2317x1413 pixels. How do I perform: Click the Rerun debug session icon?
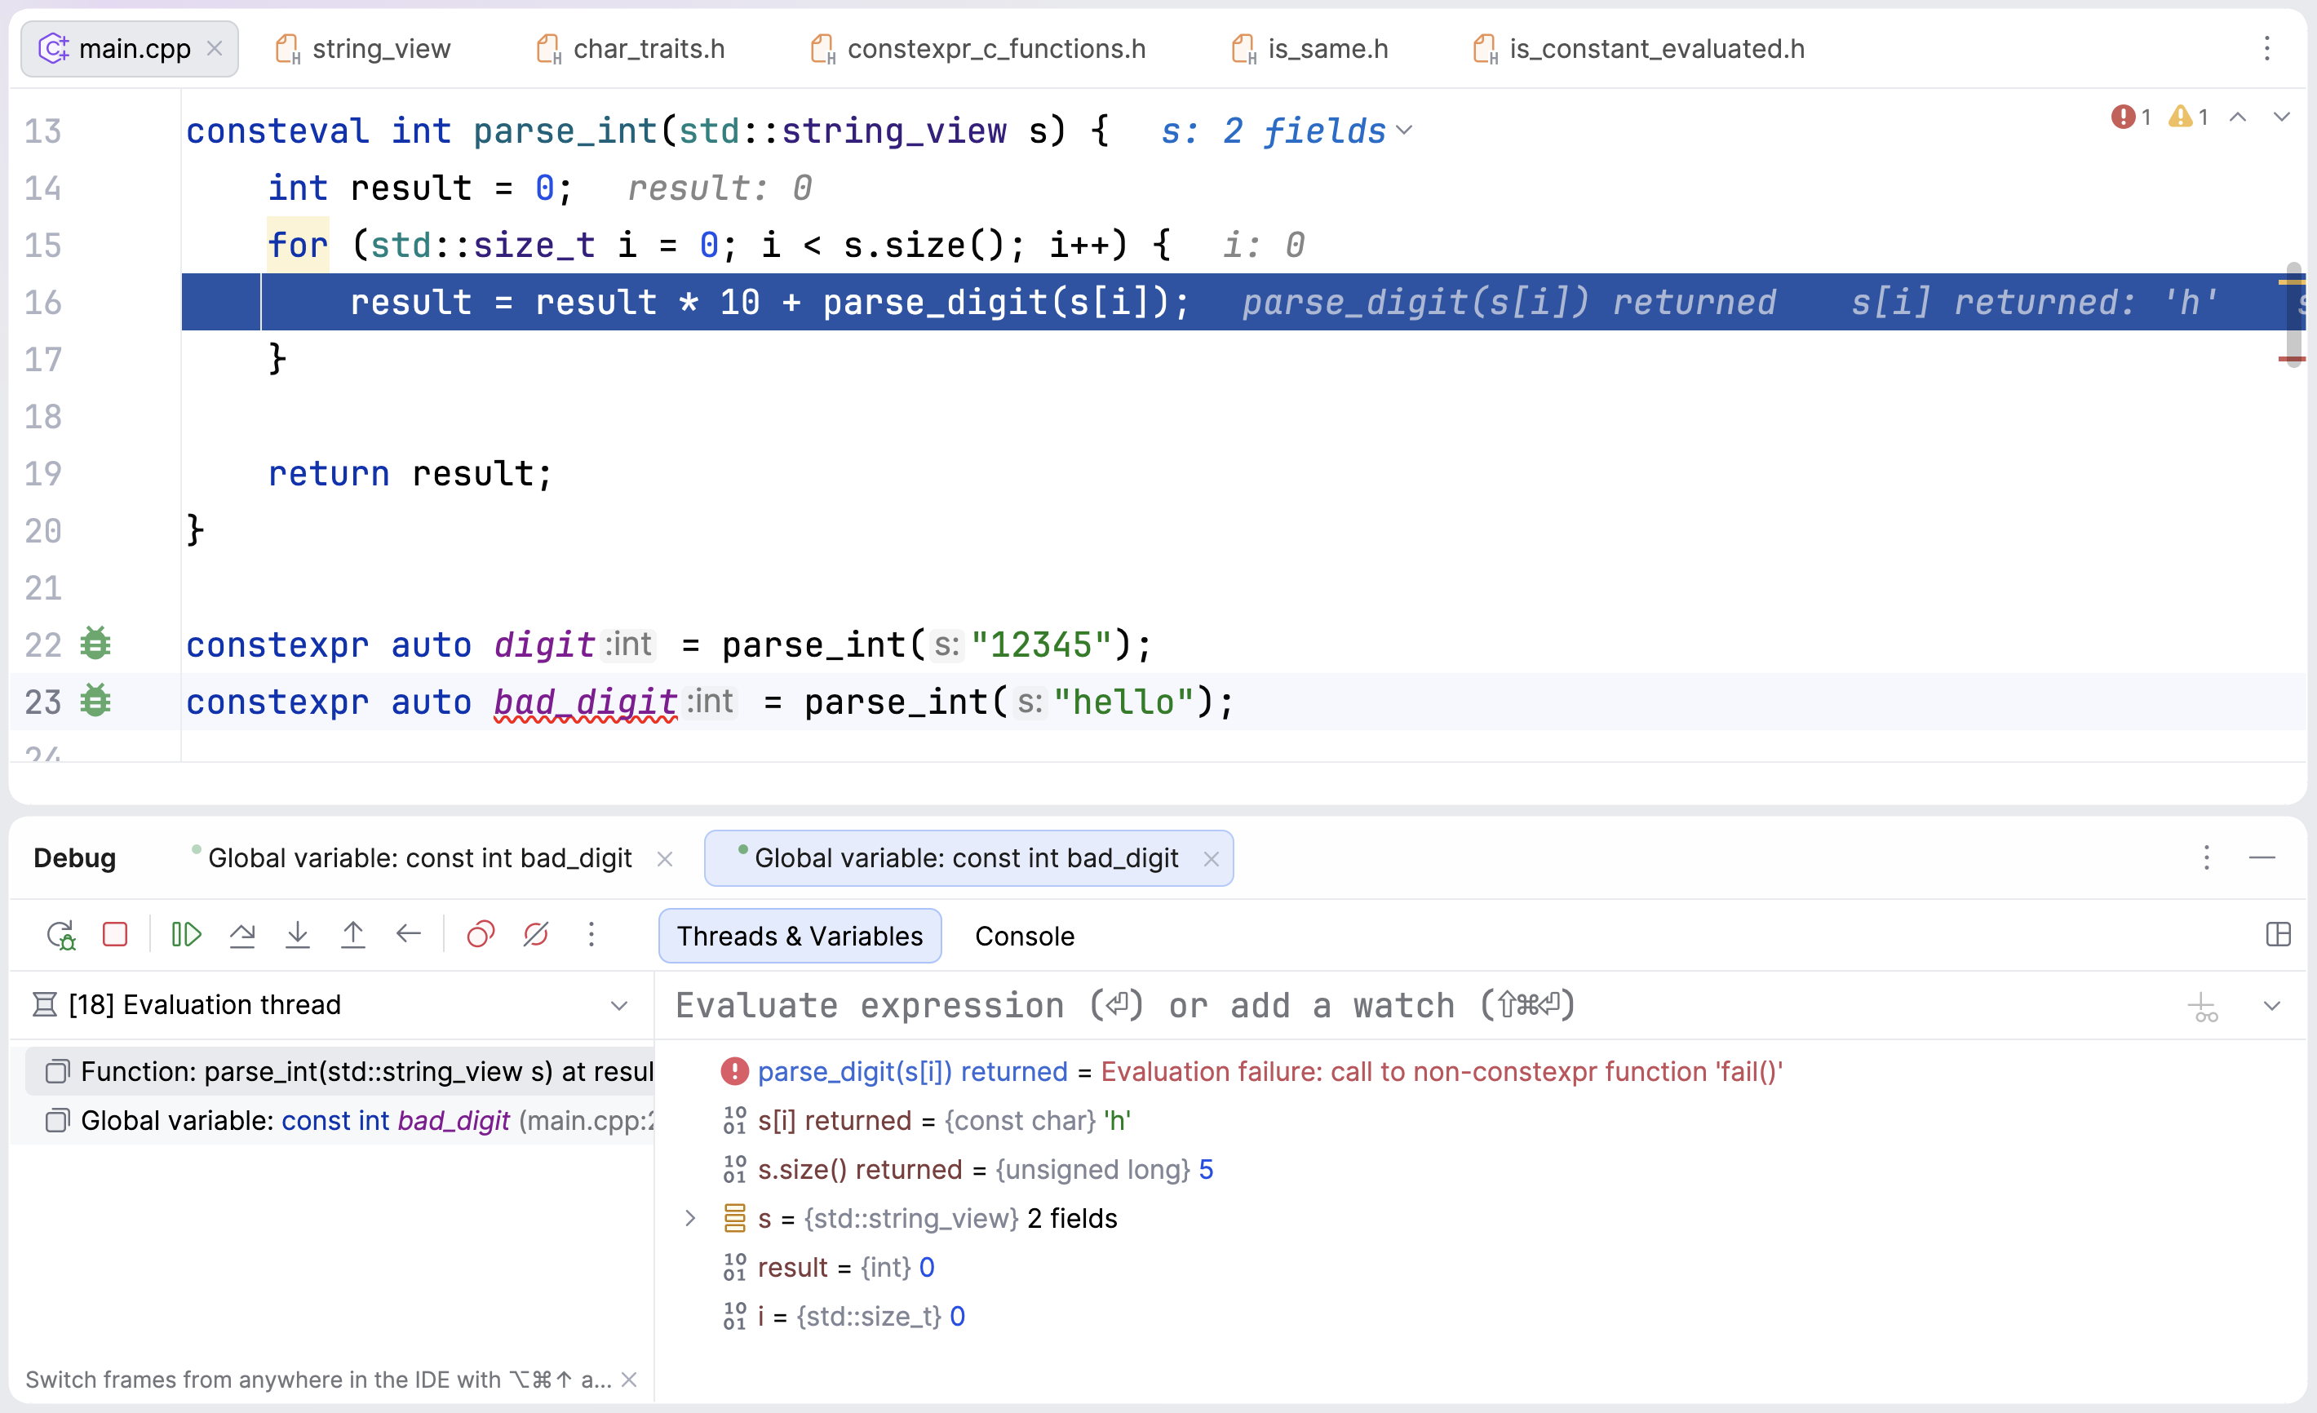(x=61, y=936)
